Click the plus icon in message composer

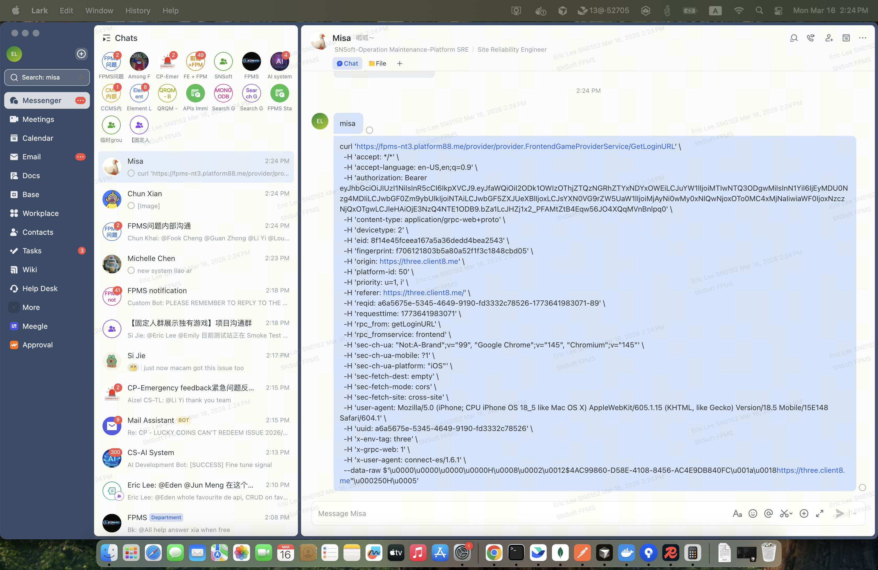pyautogui.click(x=804, y=513)
